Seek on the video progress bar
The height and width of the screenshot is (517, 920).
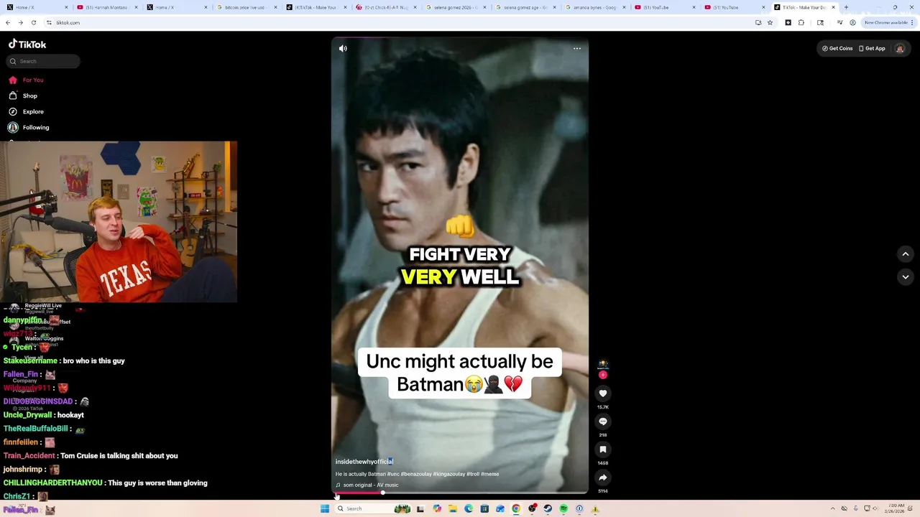coord(460,493)
